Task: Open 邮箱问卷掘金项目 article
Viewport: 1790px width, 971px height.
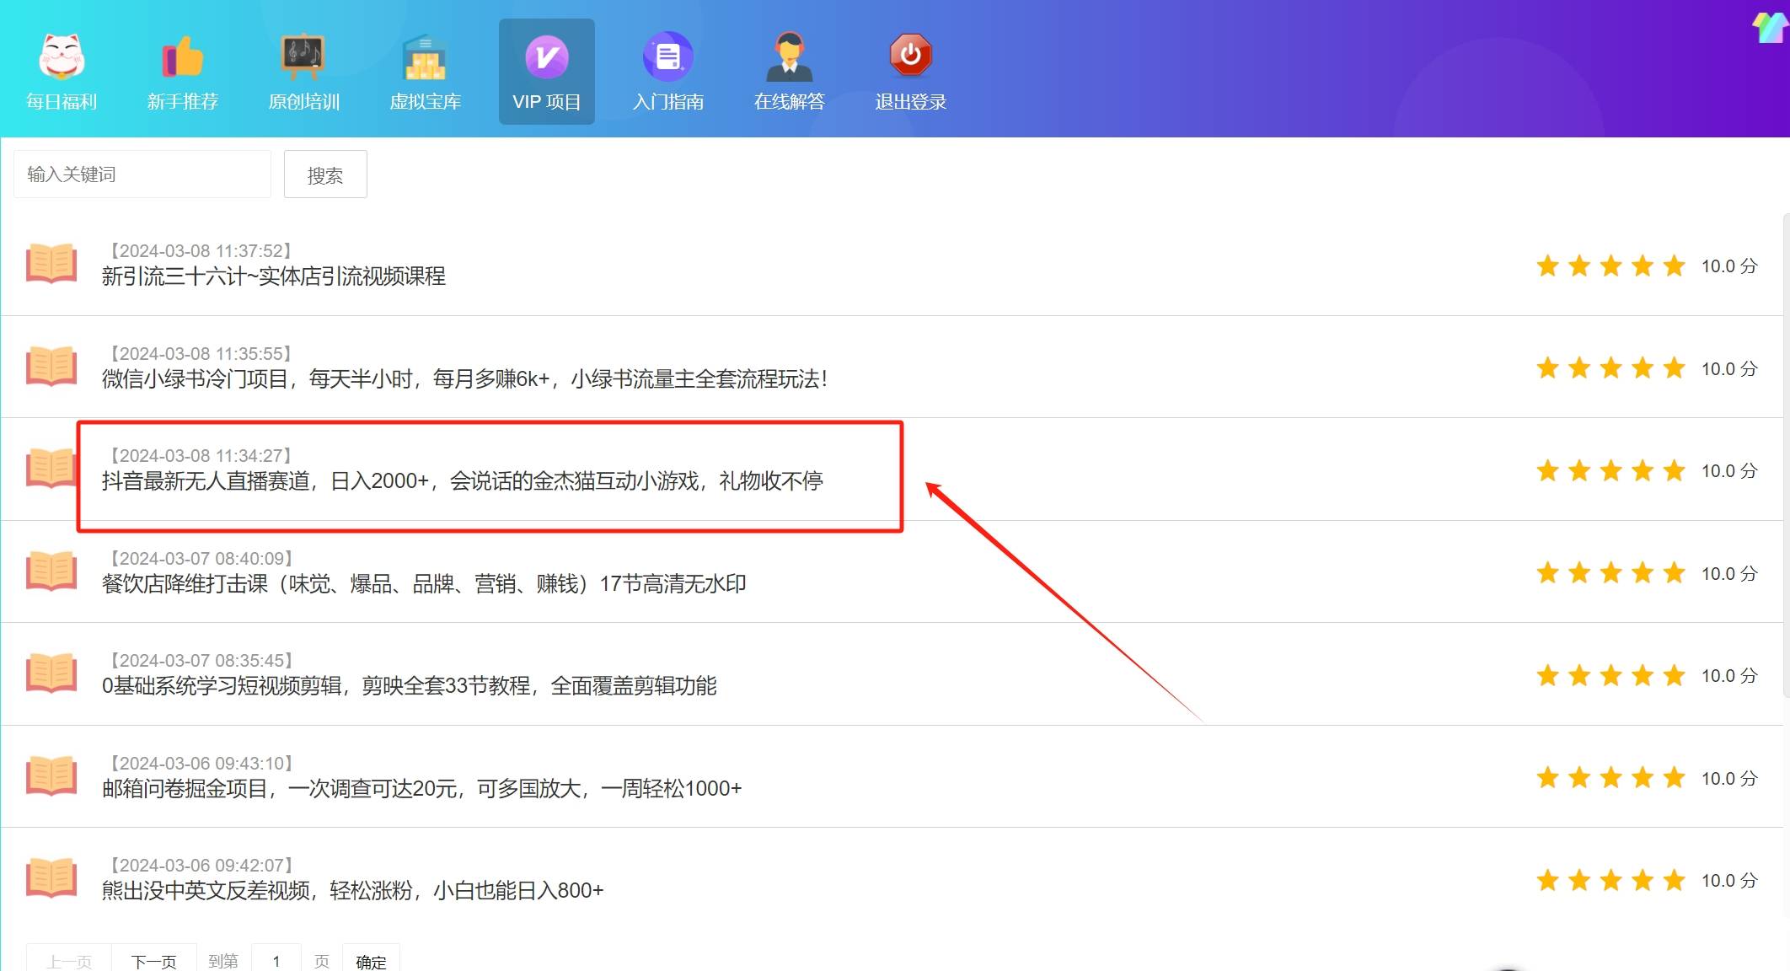Action: click(x=422, y=789)
